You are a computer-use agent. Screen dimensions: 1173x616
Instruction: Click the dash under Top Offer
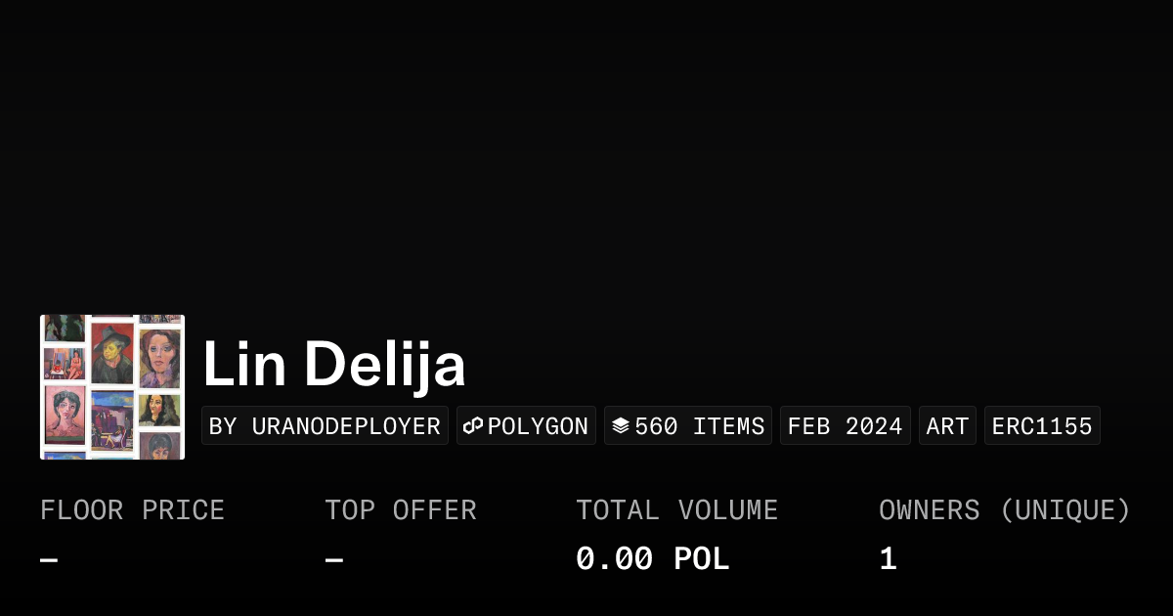pos(333,560)
